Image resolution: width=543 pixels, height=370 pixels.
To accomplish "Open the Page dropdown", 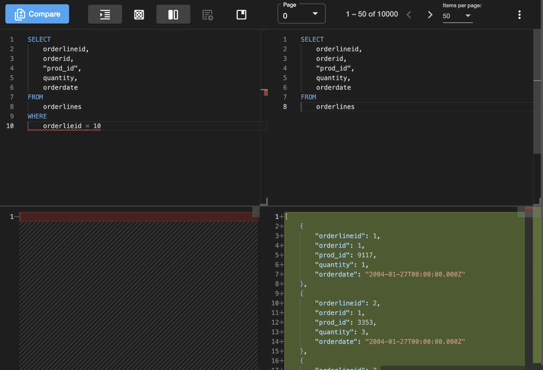I will [301, 14].
